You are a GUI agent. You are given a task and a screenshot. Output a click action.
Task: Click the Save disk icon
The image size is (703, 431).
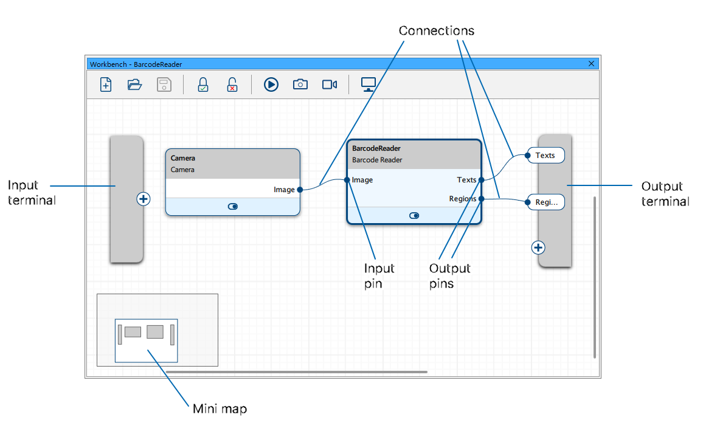(x=164, y=84)
